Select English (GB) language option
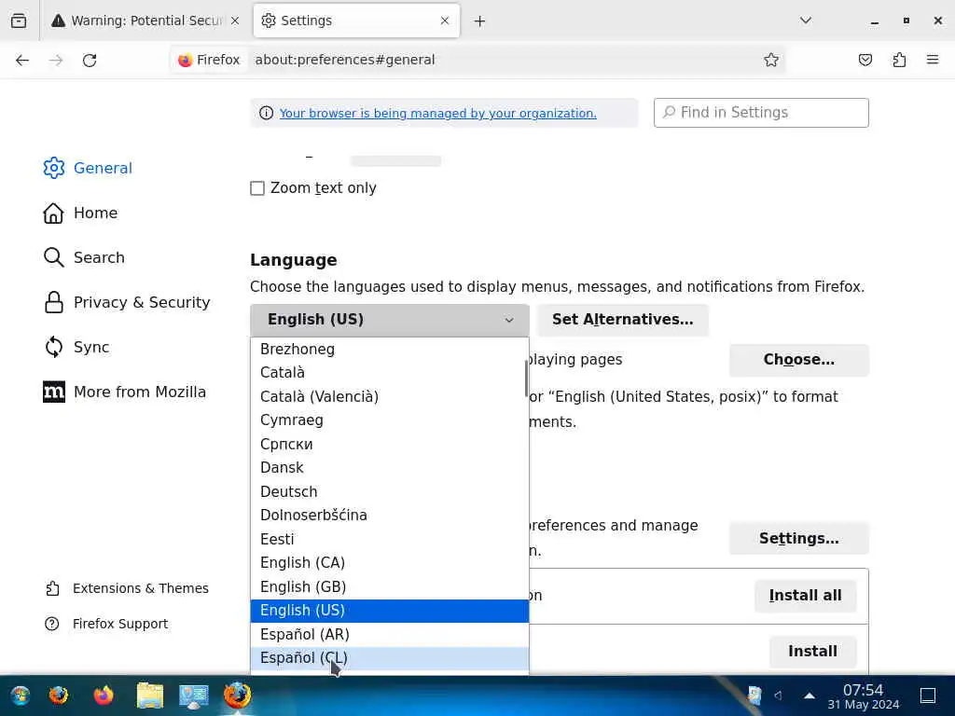Viewport: 955px width, 716px height. [389, 587]
